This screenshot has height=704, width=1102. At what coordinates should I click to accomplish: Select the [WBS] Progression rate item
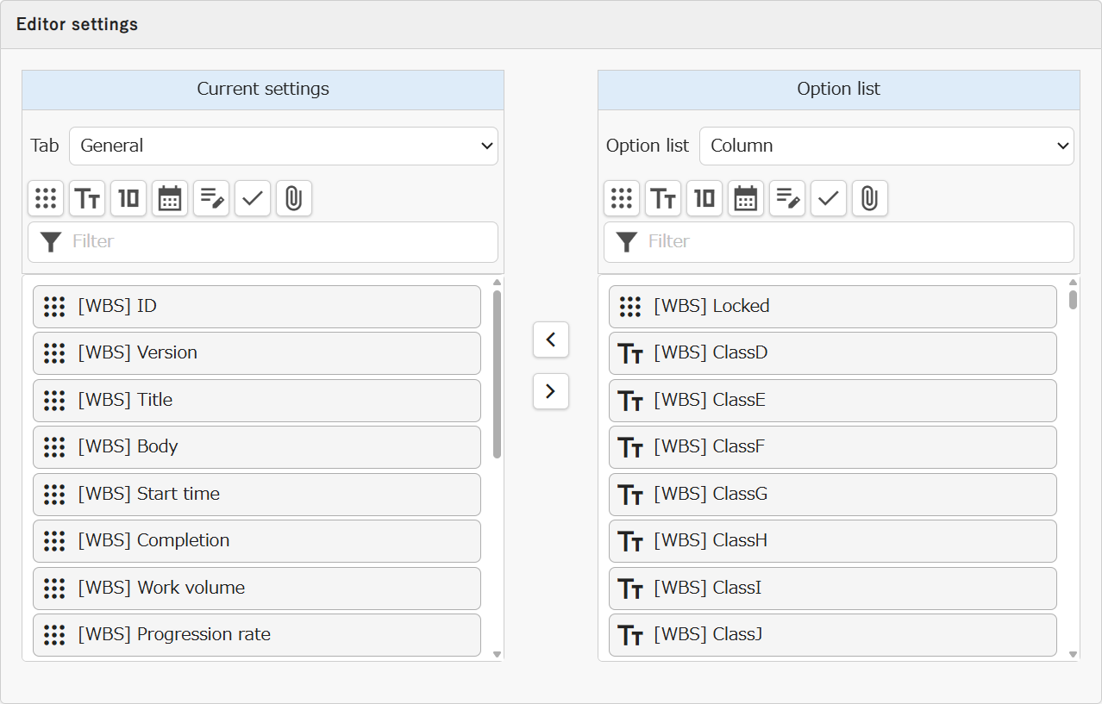pos(257,635)
